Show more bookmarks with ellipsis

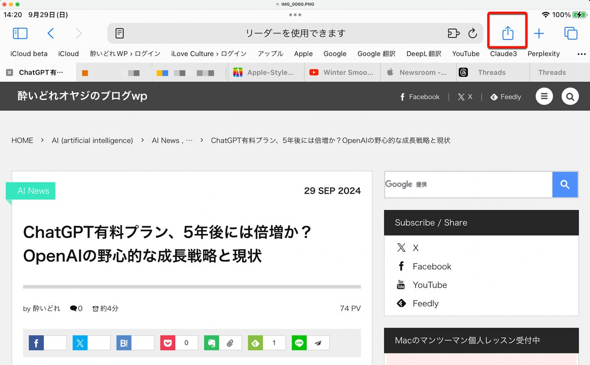coord(581,54)
